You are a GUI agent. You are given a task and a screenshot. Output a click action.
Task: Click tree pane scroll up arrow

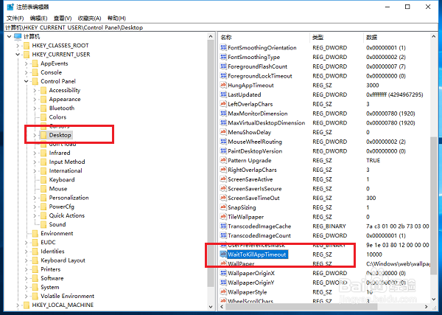click(x=211, y=36)
